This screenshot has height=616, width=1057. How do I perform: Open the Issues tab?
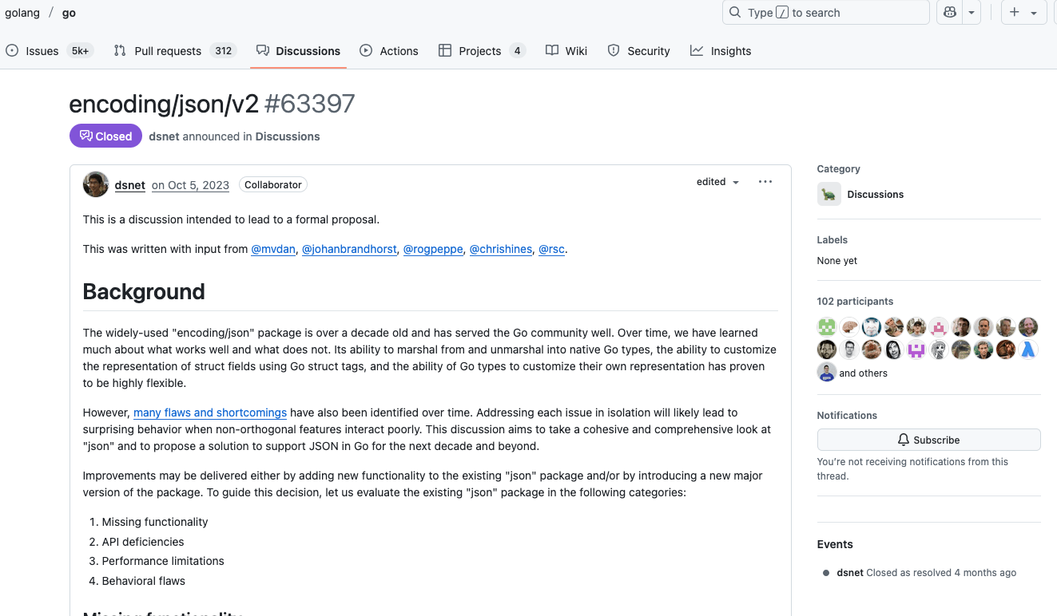pyautogui.click(x=50, y=51)
